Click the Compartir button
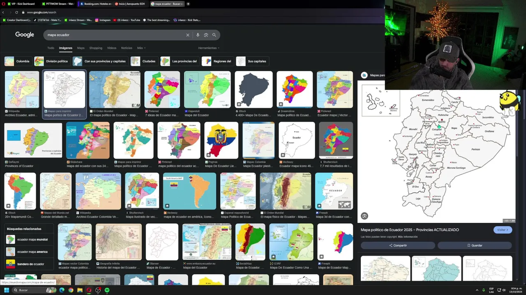Screen dimensions: 526x295 (398, 245)
